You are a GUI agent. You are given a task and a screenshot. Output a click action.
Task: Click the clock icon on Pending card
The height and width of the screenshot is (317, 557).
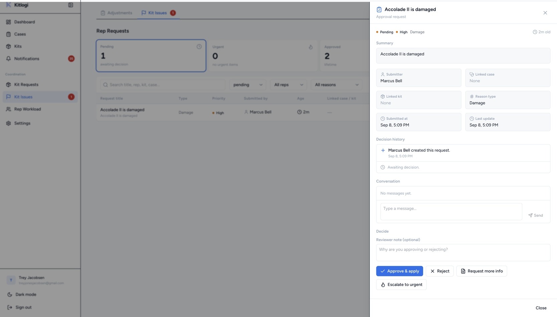[199, 47]
